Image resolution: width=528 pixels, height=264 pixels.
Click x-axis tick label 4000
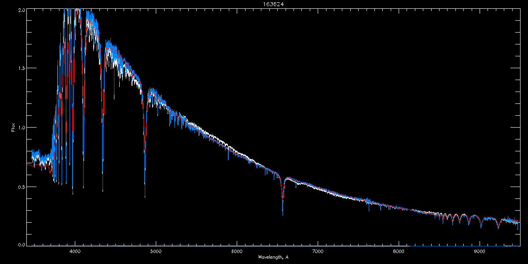tap(75, 251)
